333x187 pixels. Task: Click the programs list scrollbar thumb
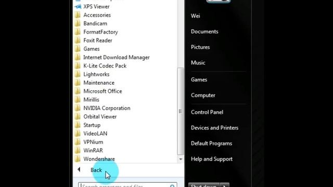(181, 111)
